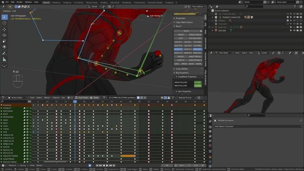
Task: Click the only-show-errors warning icon in Action Editor
Action: point(169,97)
